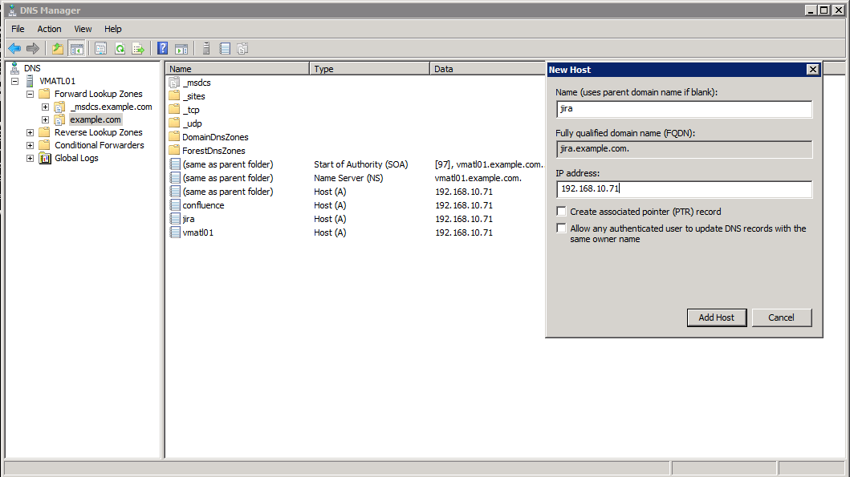Toggle the show/hide console tree icon
The height and width of the screenshot is (477, 850).
pyautogui.click(x=77, y=49)
